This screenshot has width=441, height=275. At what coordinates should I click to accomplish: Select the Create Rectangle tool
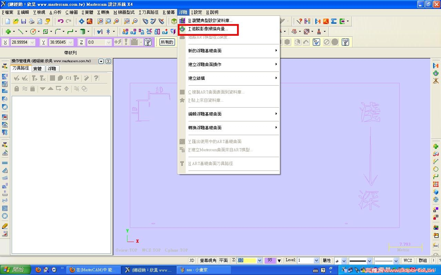pyautogui.click(x=45, y=32)
